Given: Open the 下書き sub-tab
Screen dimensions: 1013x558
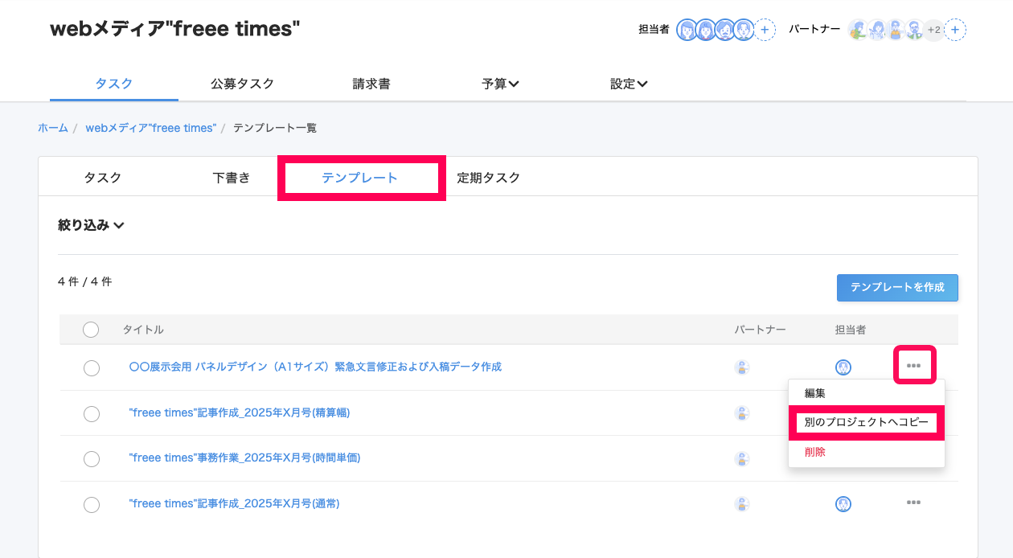Looking at the screenshot, I should click(x=232, y=178).
